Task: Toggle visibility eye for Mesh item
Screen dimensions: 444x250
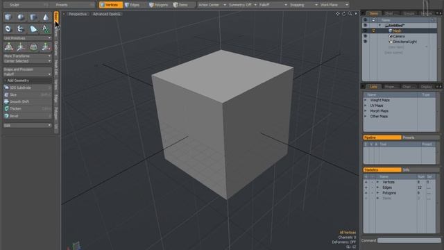Action: tap(366, 31)
